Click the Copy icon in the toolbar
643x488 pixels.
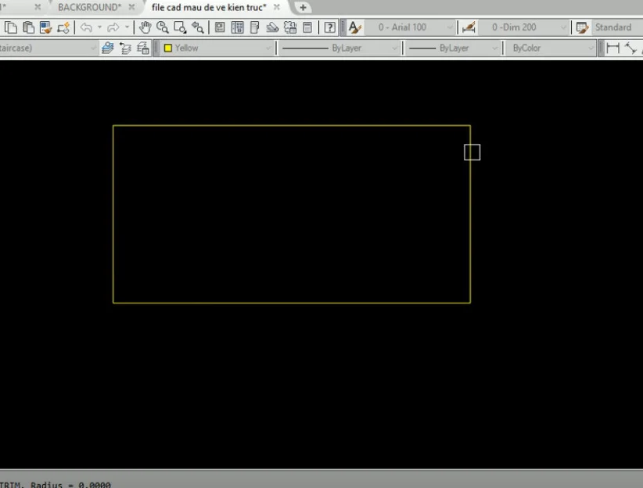(11, 27)
